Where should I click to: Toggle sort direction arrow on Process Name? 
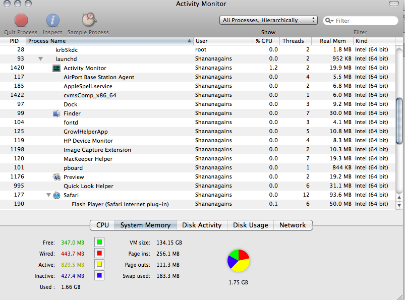pyautogui.click(x=189, y=41)
